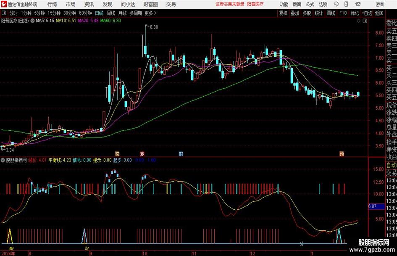Click the diamond icon at chart top-right

click(358, 21)
